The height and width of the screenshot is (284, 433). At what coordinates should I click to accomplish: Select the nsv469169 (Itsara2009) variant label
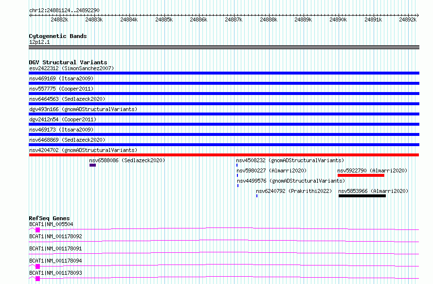click(x=61, y=78)
